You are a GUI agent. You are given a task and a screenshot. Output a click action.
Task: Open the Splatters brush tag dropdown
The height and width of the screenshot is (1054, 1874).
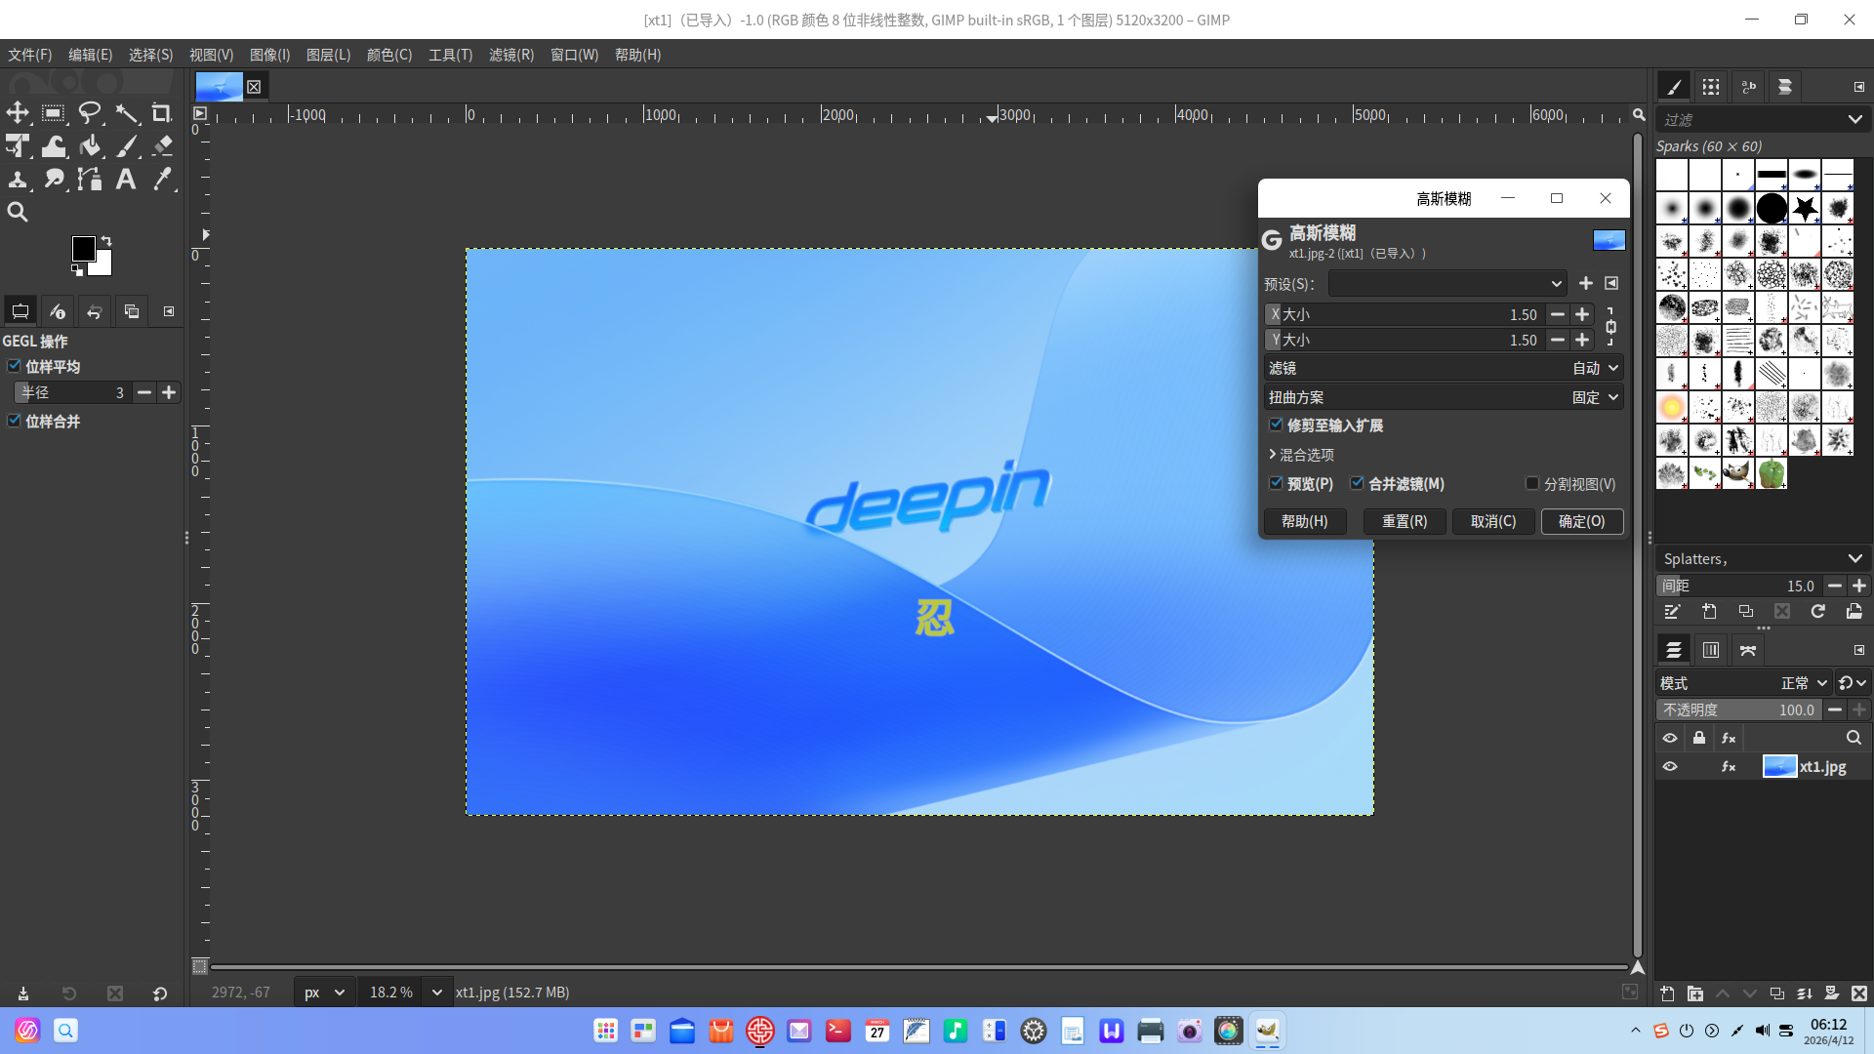1762,558
